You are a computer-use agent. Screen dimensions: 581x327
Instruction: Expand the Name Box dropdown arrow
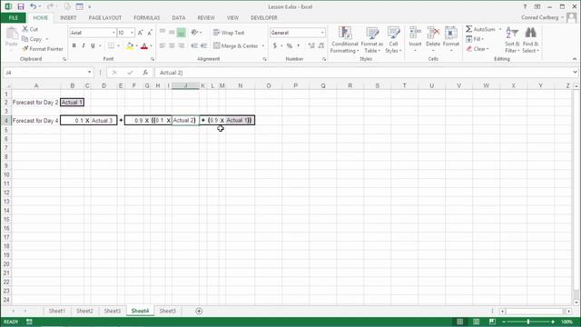tap(89, 73)
